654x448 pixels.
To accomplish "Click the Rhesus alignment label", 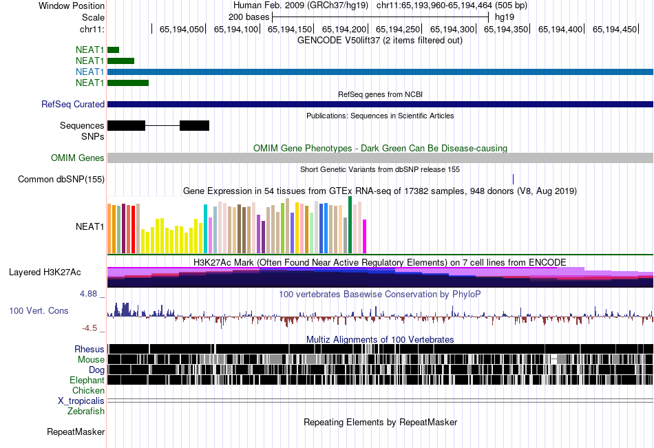I will tap(89, 349).
